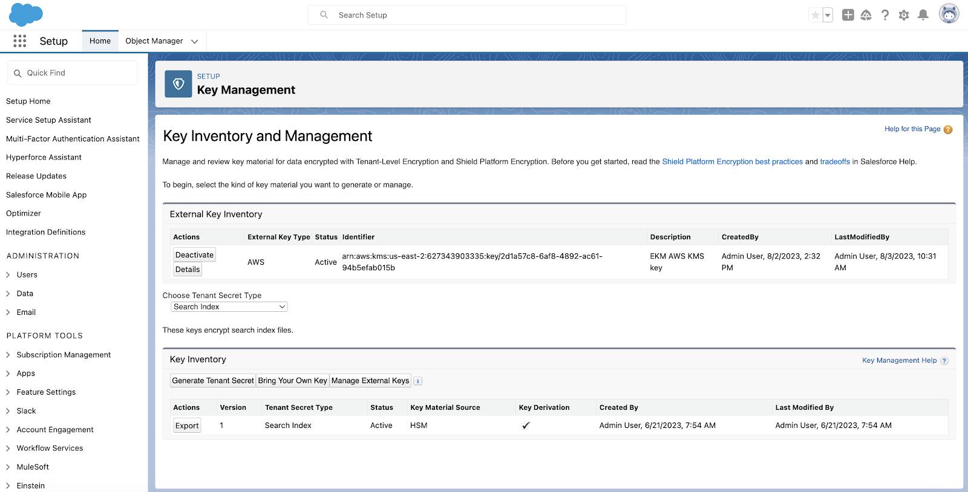The width and height of the screenshot is (968, 492).
Task: Open the global actions plus icon
Action: point(848,15)
